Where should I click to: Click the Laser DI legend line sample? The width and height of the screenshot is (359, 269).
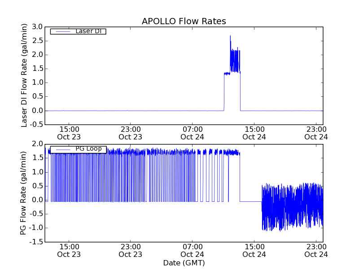click(x=63, y=31)
